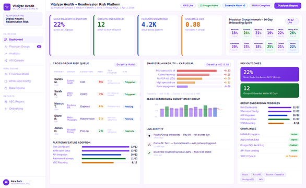The height and width of the screenshot is (188, 306).
Task: Click the All 12 Live badge
Action: tap(292, 21)
